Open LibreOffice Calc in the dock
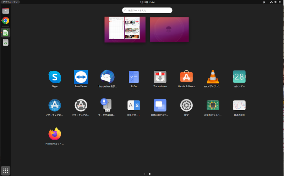 click(6, 33)
